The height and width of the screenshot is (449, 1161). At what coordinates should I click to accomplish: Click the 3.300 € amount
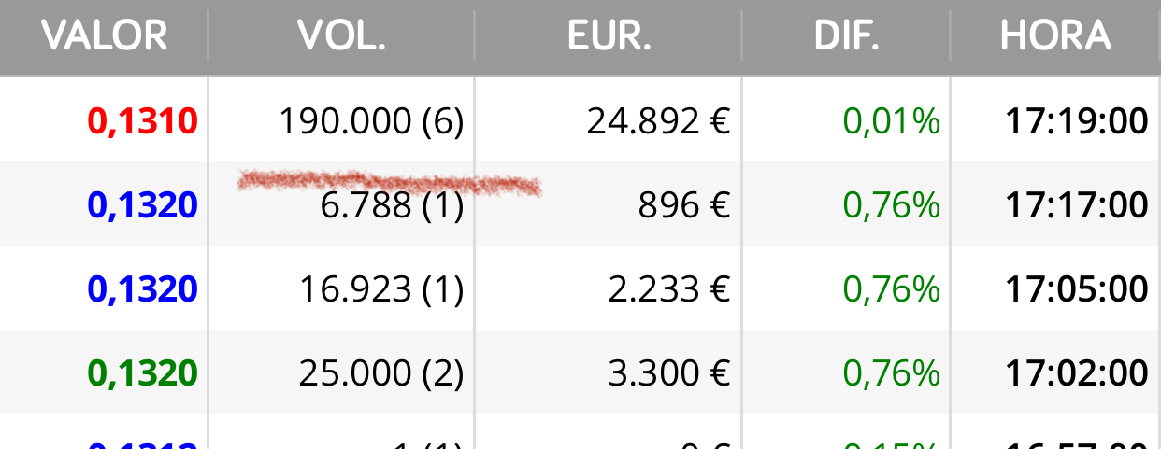(x=669, y=373)
